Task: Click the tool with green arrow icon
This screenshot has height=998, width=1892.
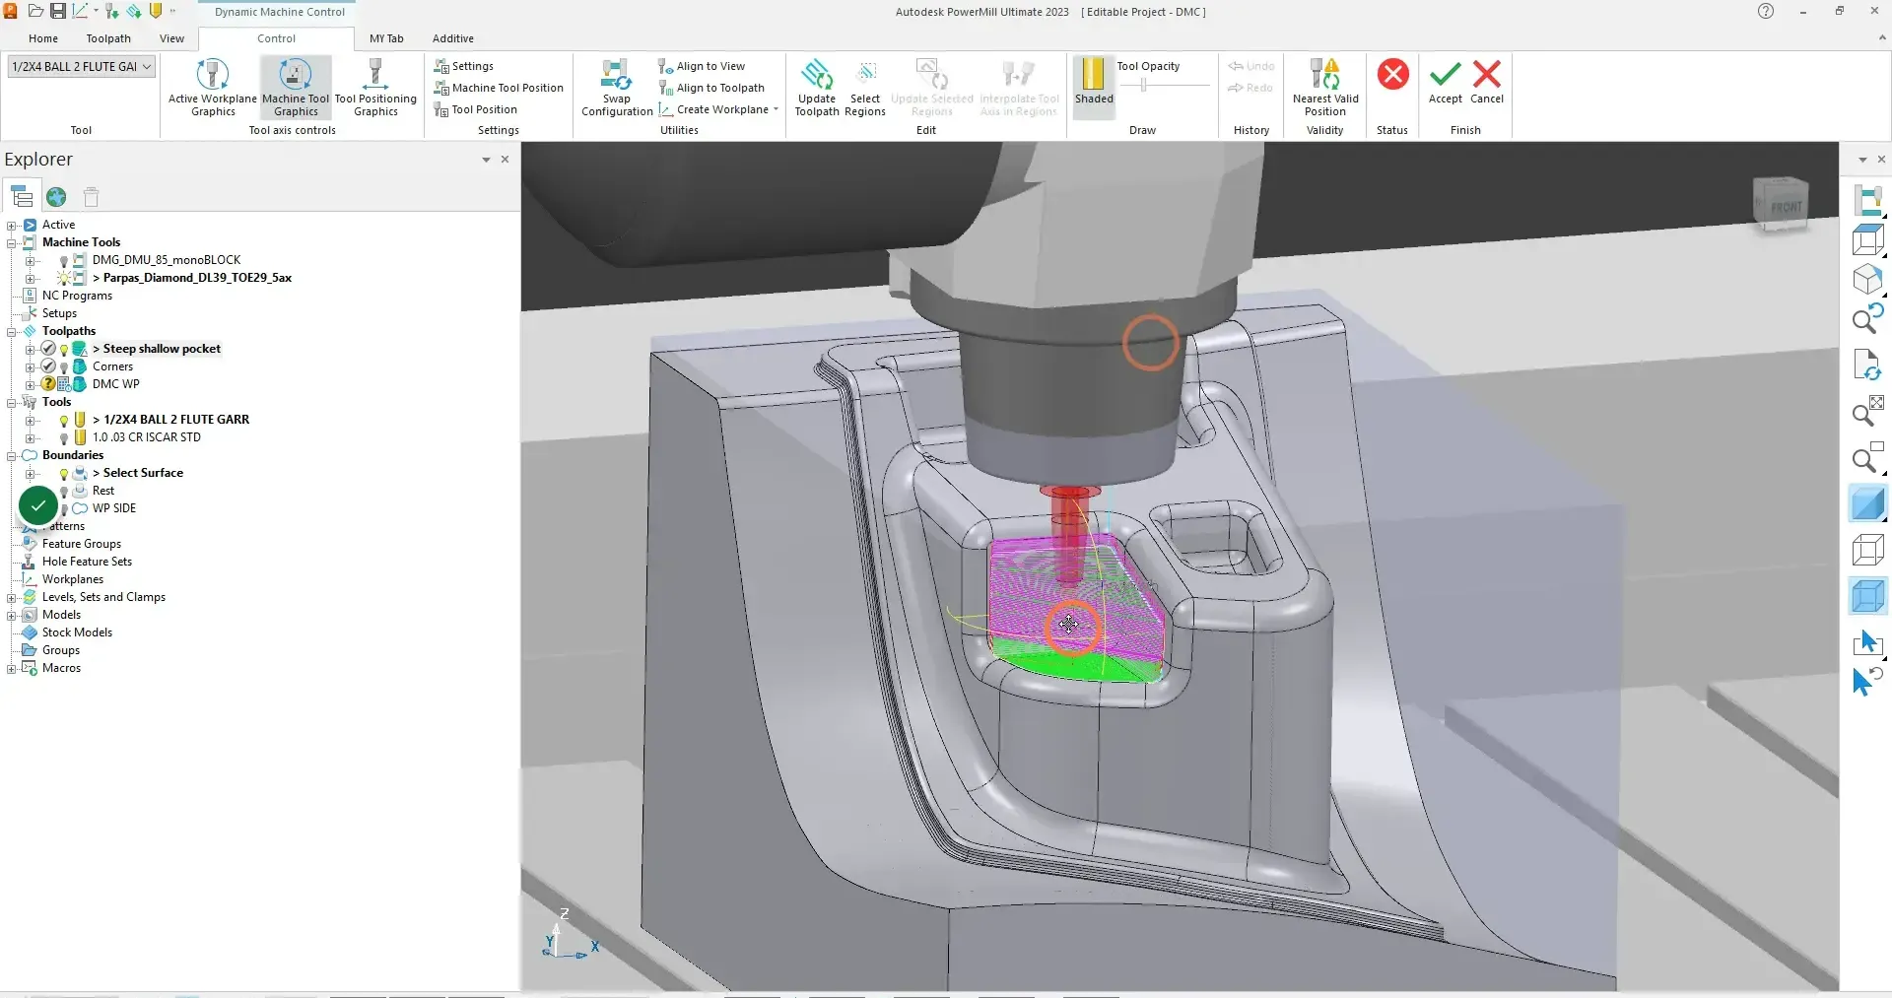Action: (111, 11)
